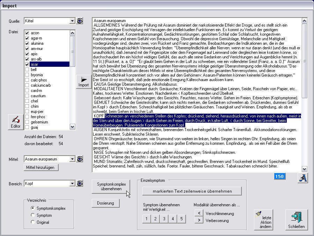Check the 'bryonia' file checkbox
This screenshot has width=314, height=236.
pyautogui.click(x=27, y=75)
